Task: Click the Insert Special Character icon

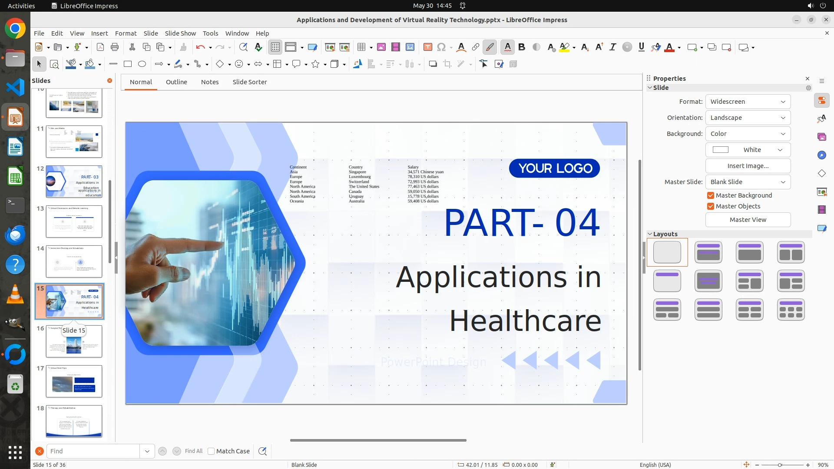Action: (441, 47)
